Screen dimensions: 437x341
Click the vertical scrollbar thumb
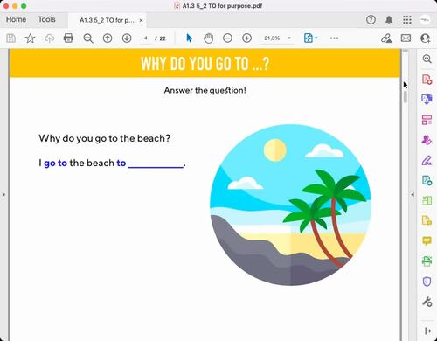tap(406, 97)
